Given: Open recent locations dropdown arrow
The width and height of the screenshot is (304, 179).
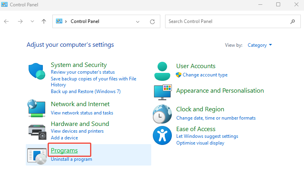Looking at the screenshot, I should coord(32,21).
